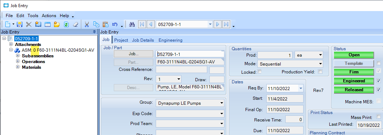Open the Actions menu
This screenshot has height=135, width=383.
[x=49, y=16]
